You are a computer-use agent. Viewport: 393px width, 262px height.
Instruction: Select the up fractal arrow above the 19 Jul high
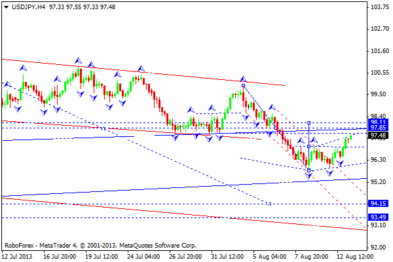click(77, 61)
